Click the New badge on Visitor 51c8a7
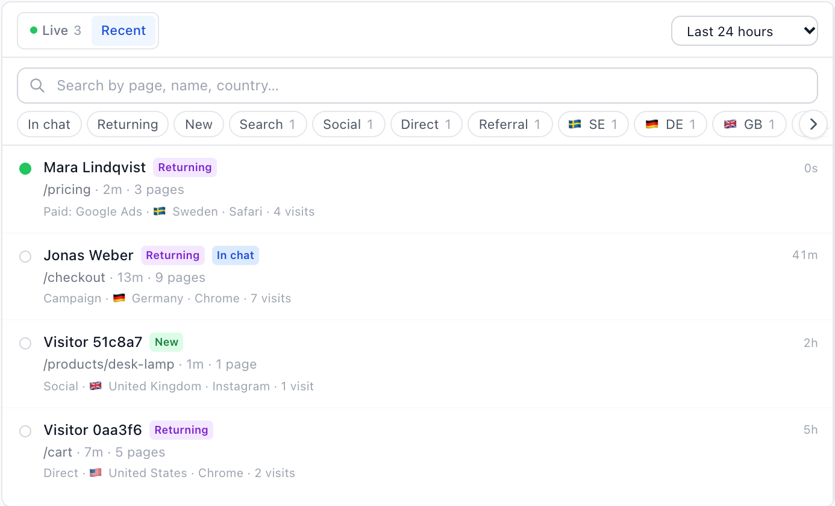The height and width of the screenshot is (506, 835). [166, 342]
